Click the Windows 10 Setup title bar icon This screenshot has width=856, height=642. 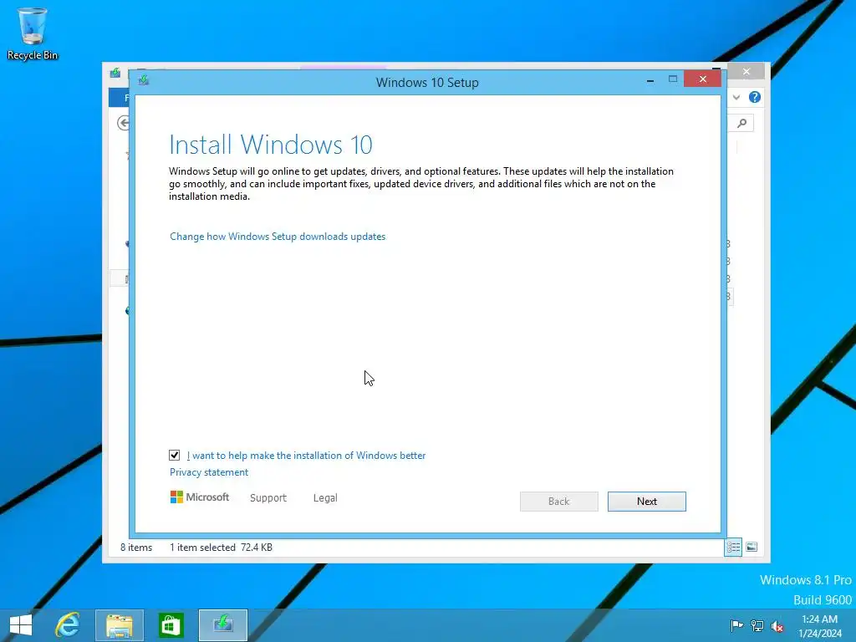click(x=144, y=80)
